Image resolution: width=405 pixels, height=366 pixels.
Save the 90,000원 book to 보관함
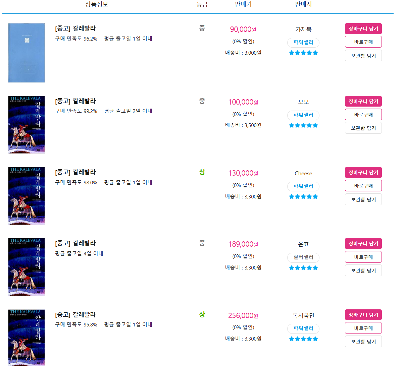363,56
